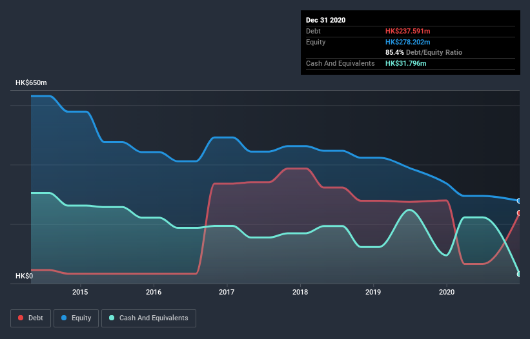Click the HK$278.202m equity value
This screenshot has height=339, width=530.
(407, 42)
